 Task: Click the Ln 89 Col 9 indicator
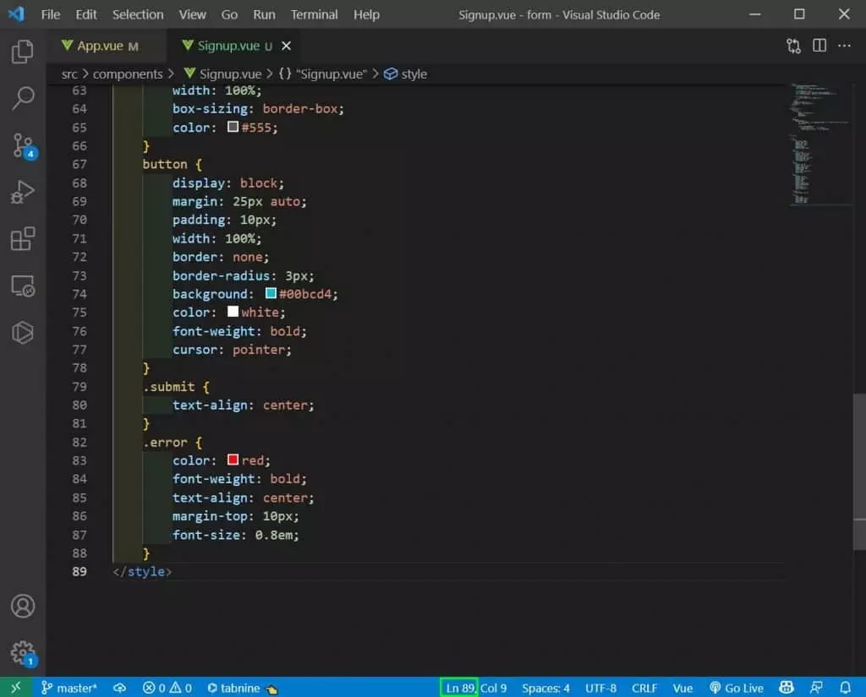click(x=474, y=687)
